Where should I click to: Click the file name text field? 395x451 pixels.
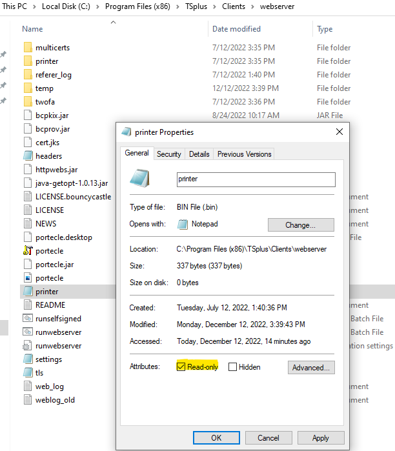tap(255, 179)
